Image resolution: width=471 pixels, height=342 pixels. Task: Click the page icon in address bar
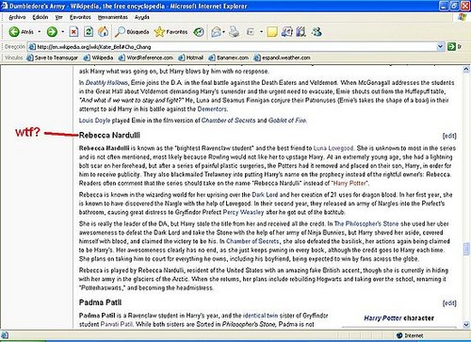point(32,47)
